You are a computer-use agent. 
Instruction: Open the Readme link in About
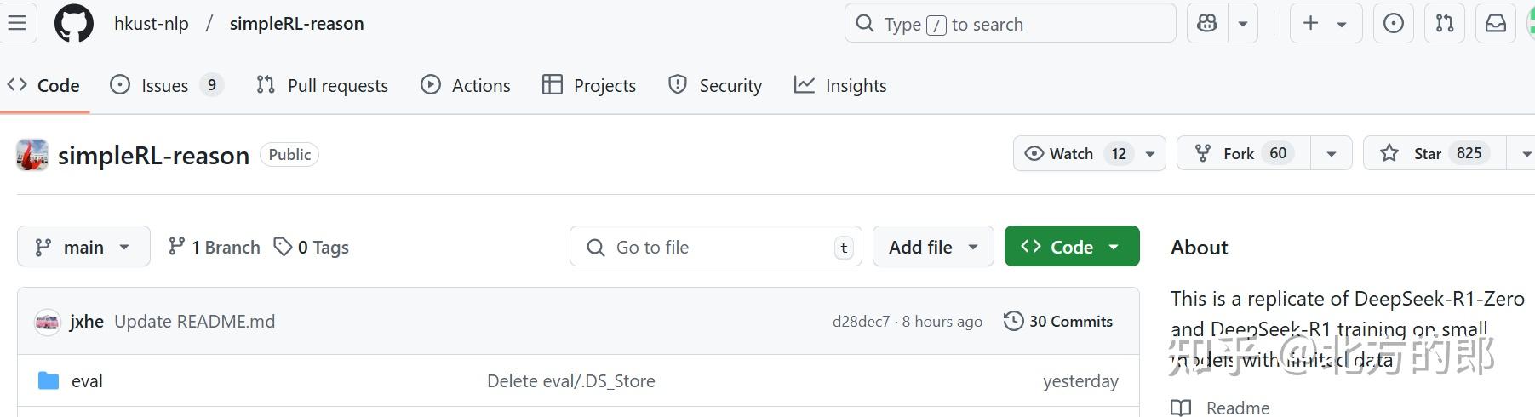point(1237,408)
